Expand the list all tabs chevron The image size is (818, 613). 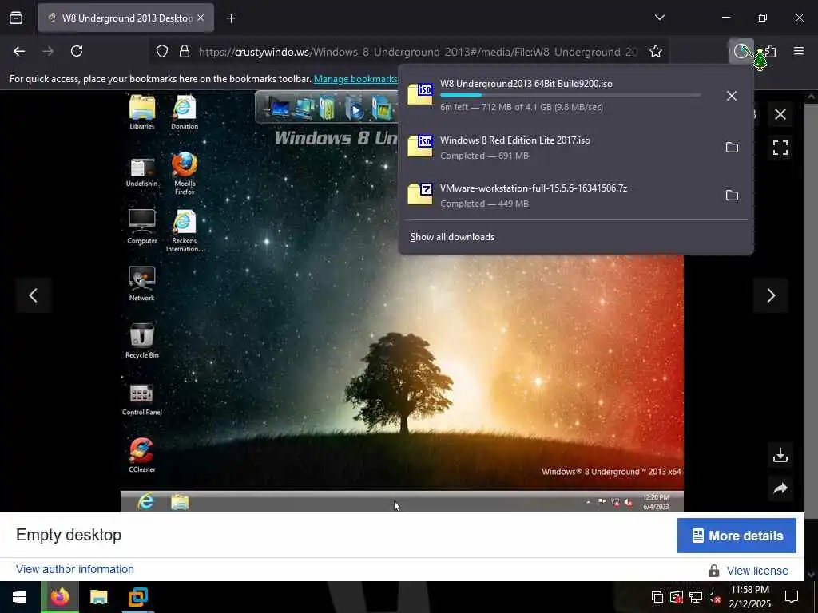659,18
